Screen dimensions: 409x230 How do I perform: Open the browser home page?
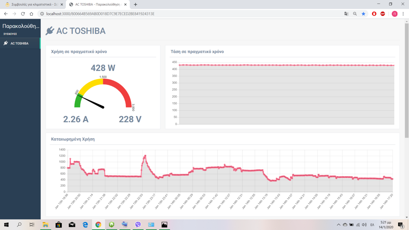pos(31,14)
